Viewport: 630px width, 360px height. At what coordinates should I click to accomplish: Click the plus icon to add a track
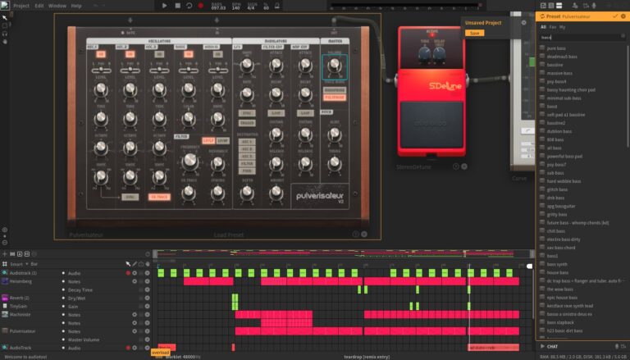(5, 254)
